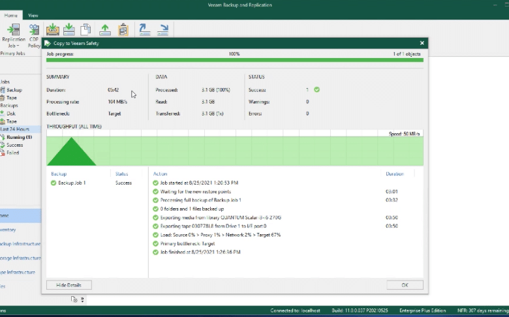Click the 00:32 duration cell
Viewport: 509px width, 317px height.
(x=392, y=200)
